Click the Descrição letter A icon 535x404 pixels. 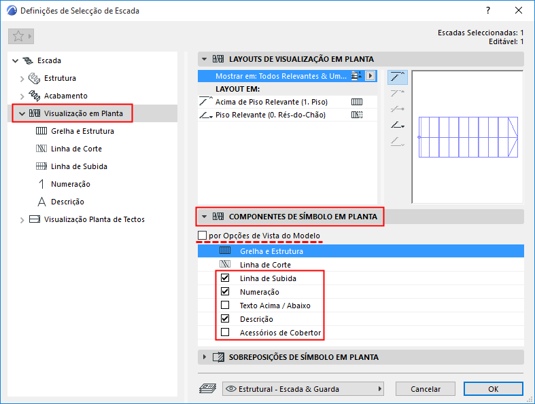pos(41,202)
